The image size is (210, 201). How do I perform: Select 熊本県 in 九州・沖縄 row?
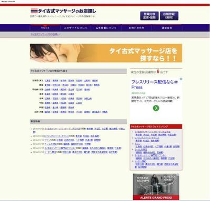coord(71,112)
